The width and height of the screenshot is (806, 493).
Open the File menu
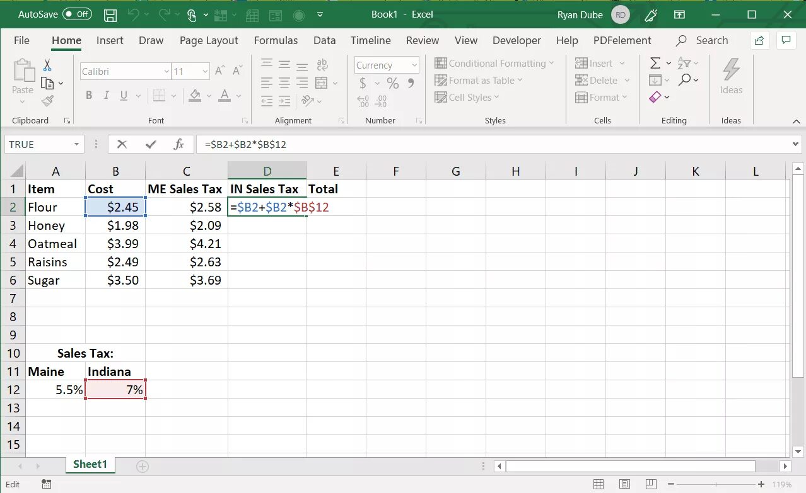point(21,40)
